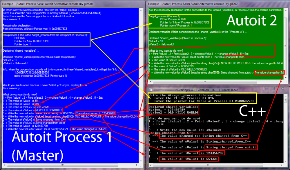Maximize the C++ Process B console window
The height and width of the screenshot is (170, 290).
click(273, 89)
